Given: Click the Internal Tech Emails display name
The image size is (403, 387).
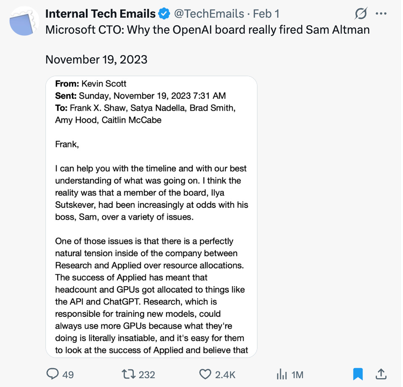Looking at the screenshot, I should click(x=100, y=14).
